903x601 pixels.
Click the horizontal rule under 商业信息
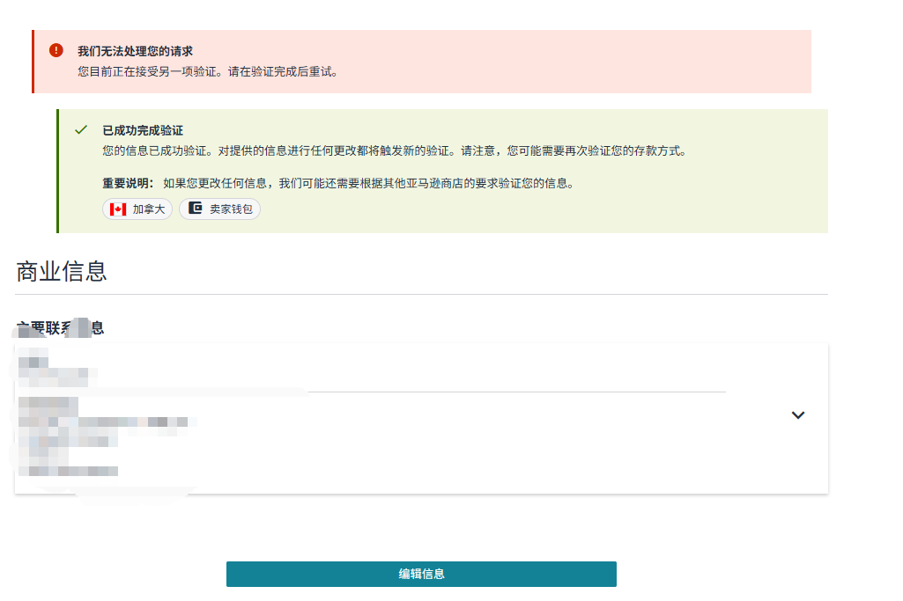421,294
